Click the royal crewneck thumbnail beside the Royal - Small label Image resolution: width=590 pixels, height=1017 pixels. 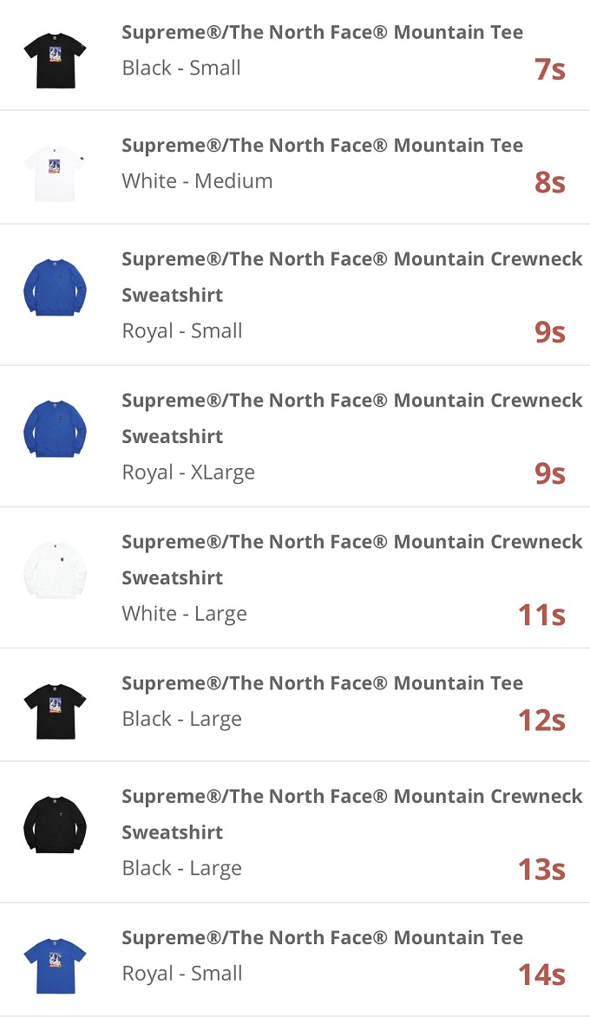tap(55, 288)
